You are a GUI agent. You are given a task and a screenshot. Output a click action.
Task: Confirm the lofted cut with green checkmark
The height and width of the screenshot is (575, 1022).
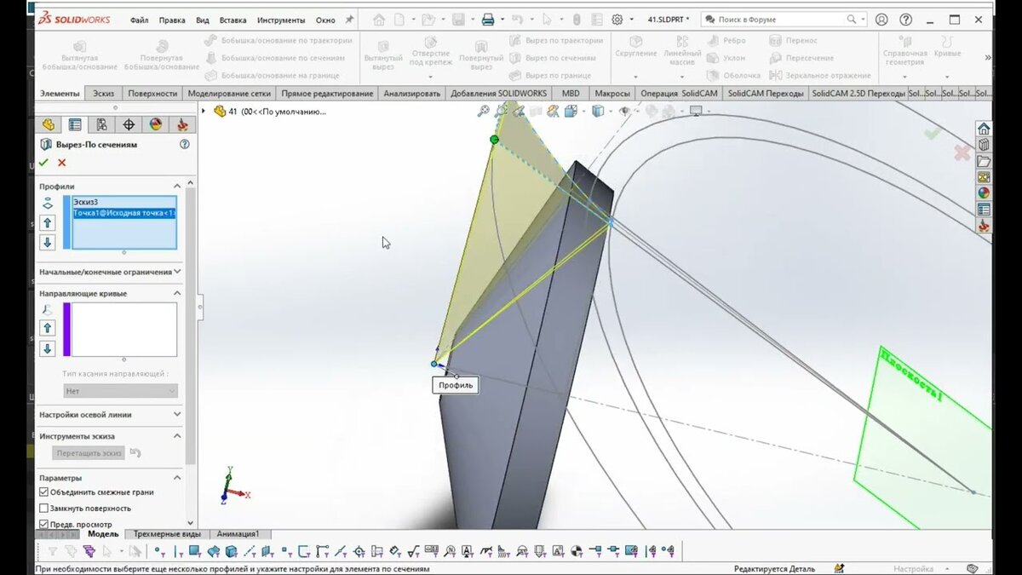(44, 163)
